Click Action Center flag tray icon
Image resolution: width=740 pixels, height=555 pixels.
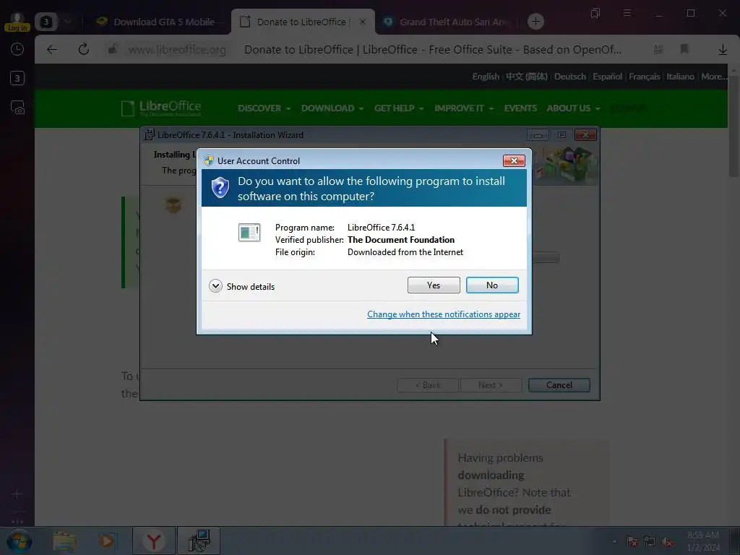pyautogui.click(x=632, y=542)
